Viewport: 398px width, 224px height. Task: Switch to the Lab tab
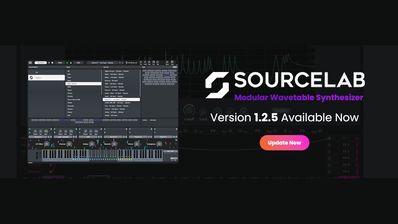point(79,62)
